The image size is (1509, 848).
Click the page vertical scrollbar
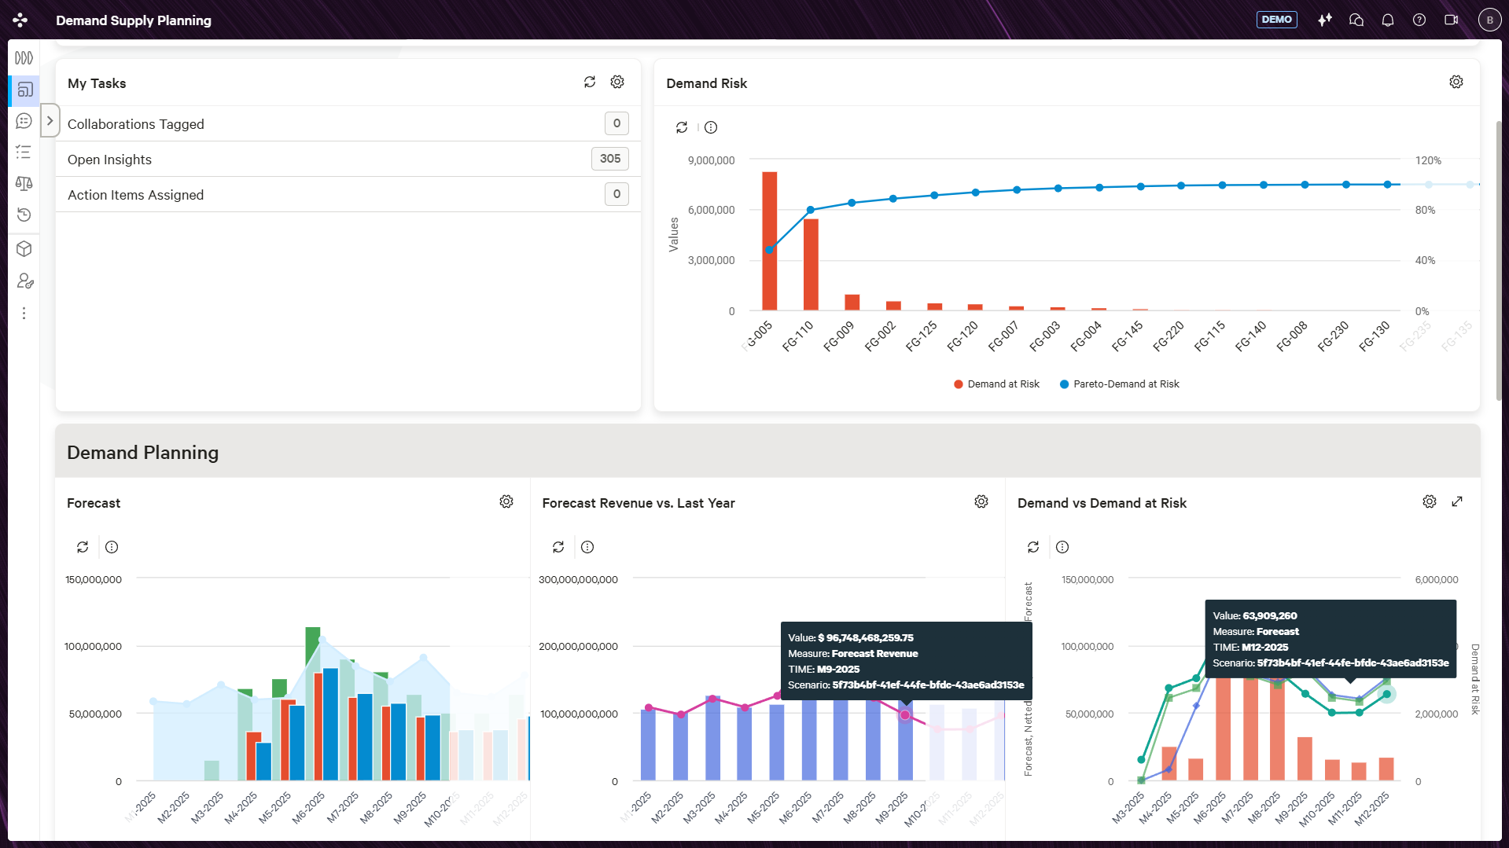[x=1499, y=259]
